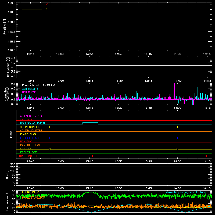Screen dimensions: 215x215
Task: Click the 4.4 tick on Roll period axis
Action: (x=13, y=58)
